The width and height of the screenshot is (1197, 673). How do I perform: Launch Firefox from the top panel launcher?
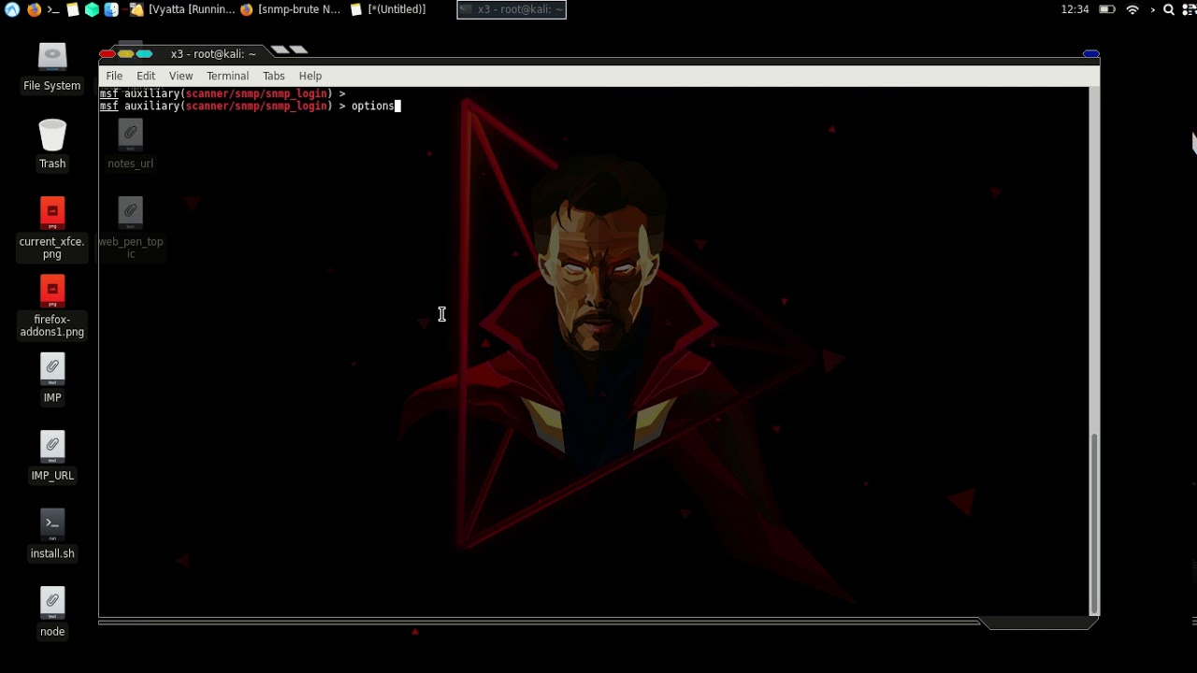(34, 9)
